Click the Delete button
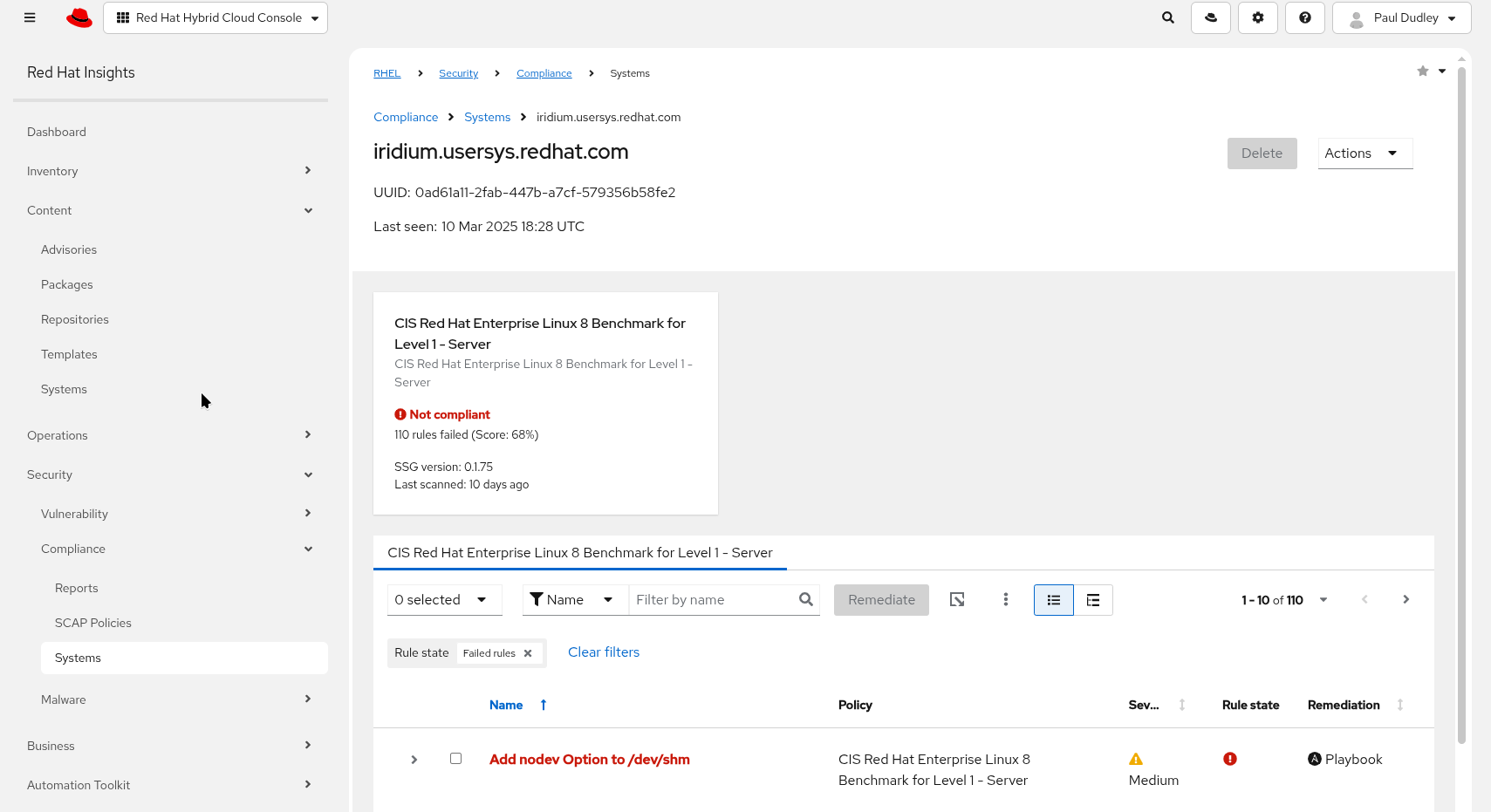 point(1262,154)
